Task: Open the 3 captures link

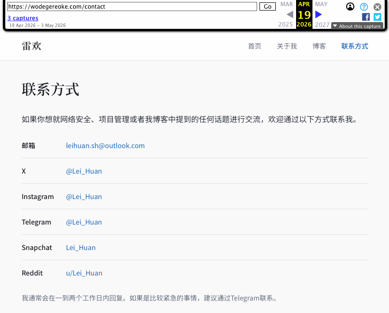Action: 23,18
